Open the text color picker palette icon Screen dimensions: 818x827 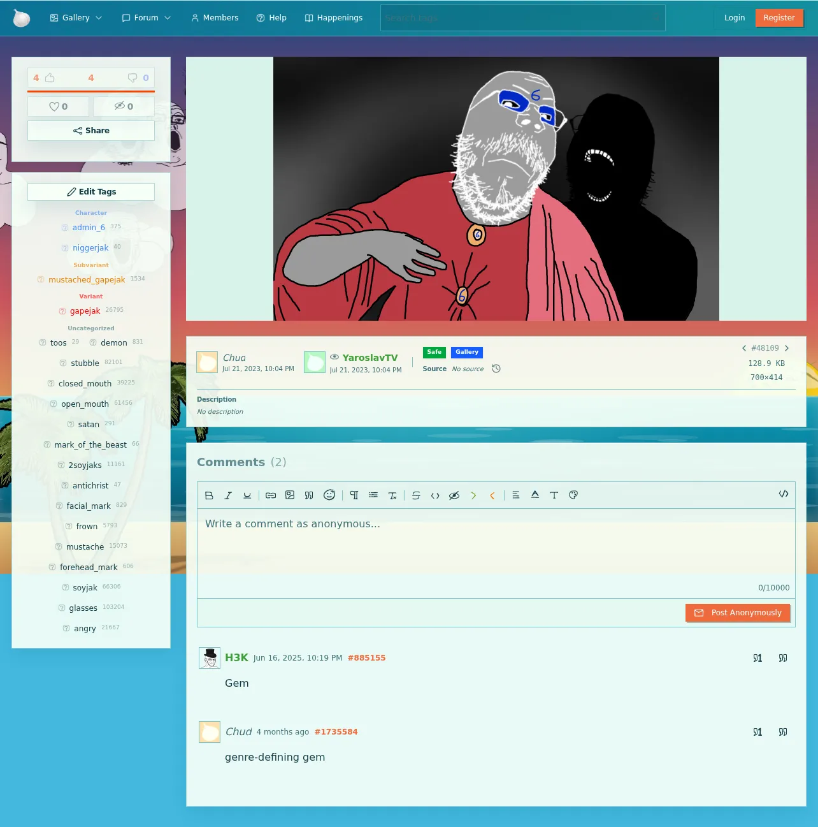pyautogui.click(x=573, y=495)
